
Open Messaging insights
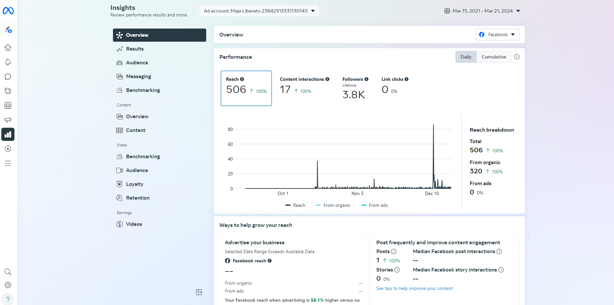[160, 76]
